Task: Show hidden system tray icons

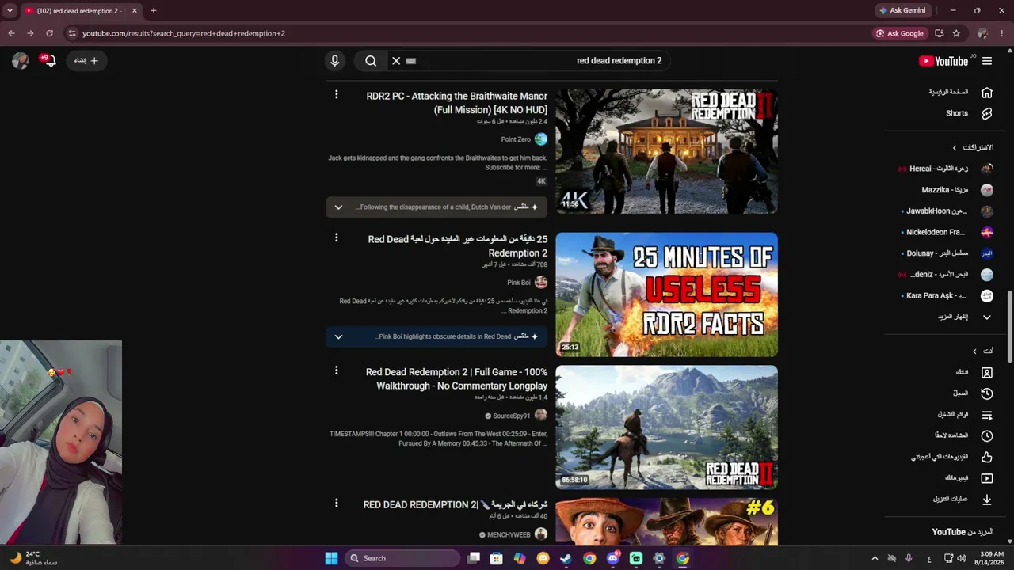Action: pos(875,558)
